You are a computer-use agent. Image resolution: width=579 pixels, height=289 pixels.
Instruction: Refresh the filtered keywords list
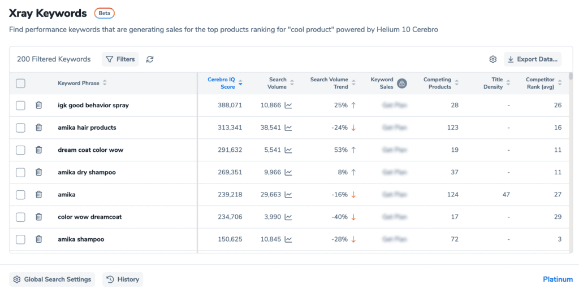[x=149, y=59]
